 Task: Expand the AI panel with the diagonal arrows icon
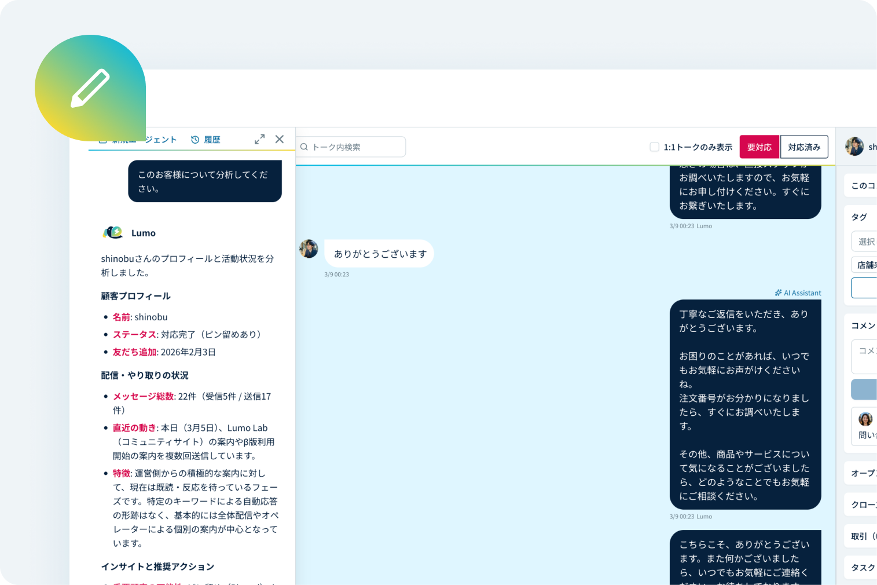click(x=259, y=139)
